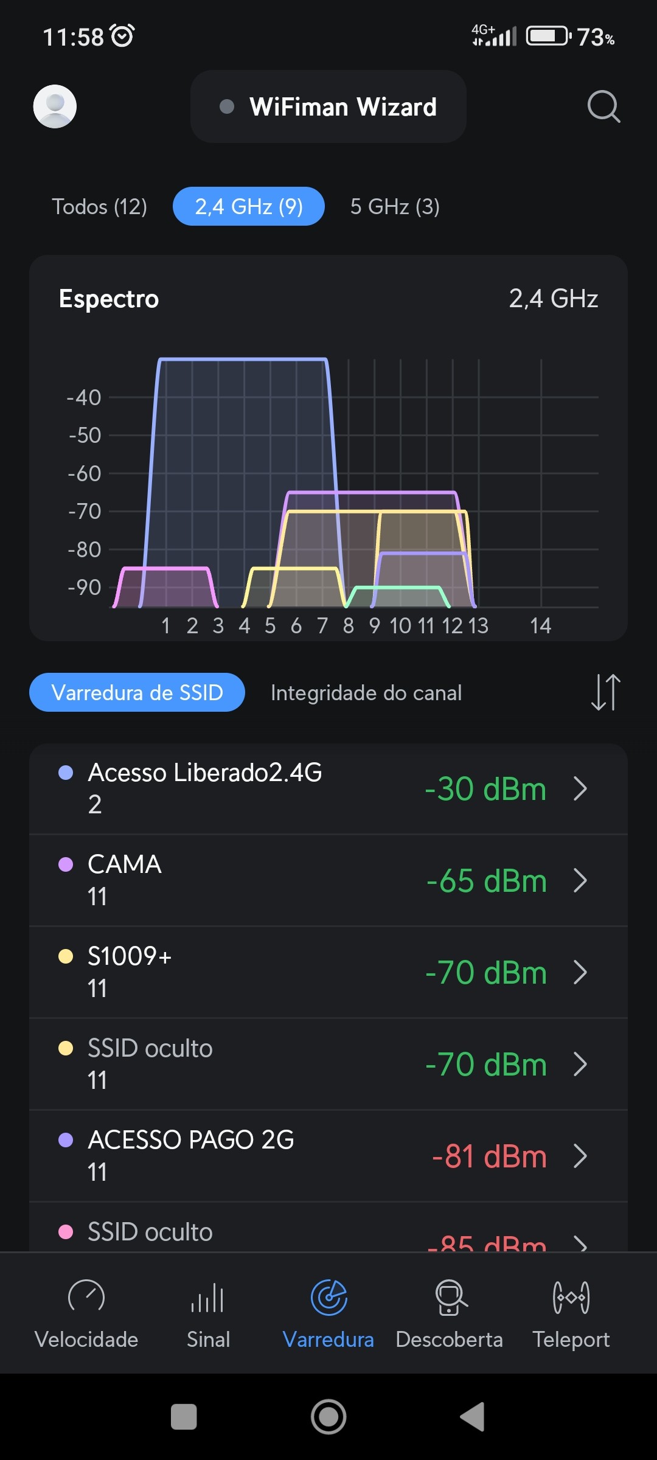Select the Varredura scan tab
Image resolution: width=657 pixels, height=1460 pixels.
(328, 1314)
